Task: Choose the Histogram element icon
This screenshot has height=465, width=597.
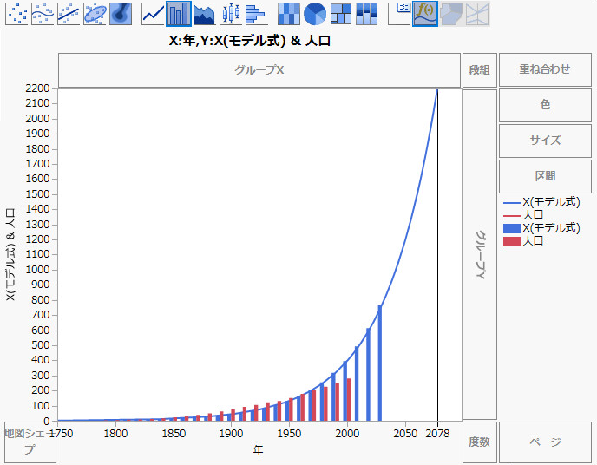Action: click(255, 13)
